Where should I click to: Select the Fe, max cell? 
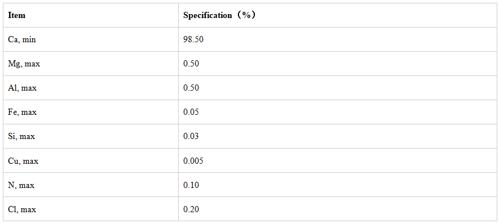click(x=91, y=112)
